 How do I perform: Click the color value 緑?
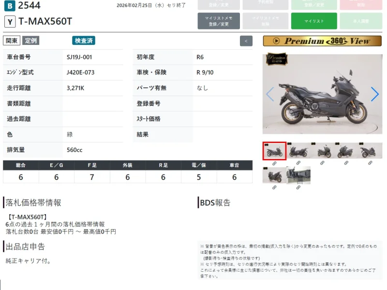[70, 134]
